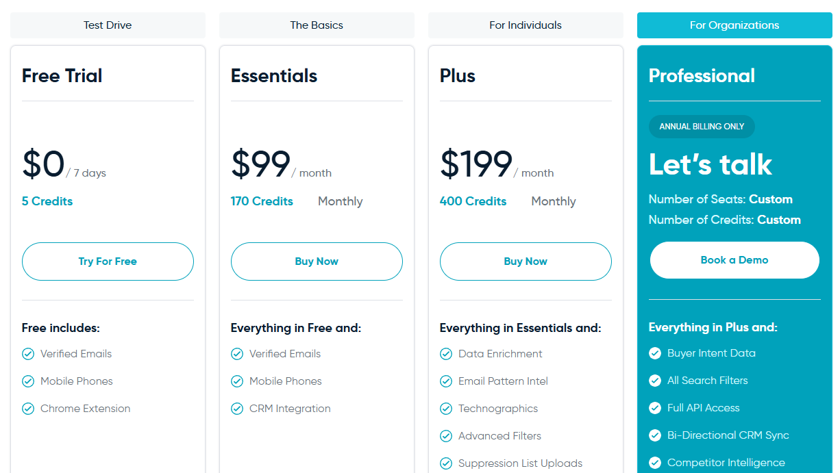The width and height of the screenshot is (840, 473).
Task: Select the For Individuals tab
Action: [x=526, y=25]
